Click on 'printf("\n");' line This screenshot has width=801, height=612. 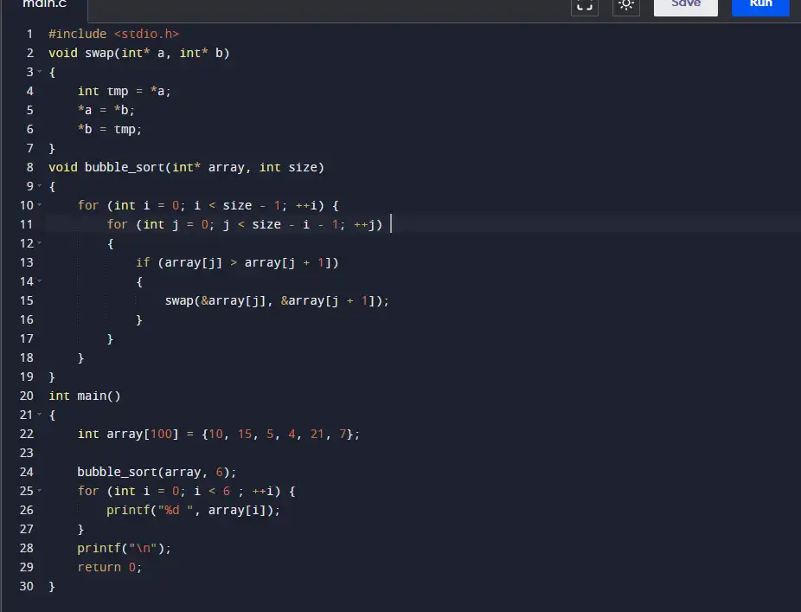click(125, 548)
